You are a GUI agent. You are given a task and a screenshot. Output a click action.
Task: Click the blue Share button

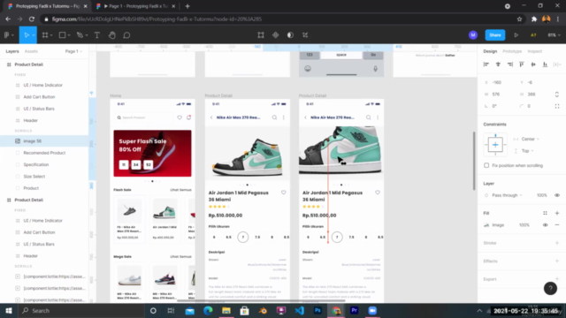pyautogui.click(x=495, y=35)
